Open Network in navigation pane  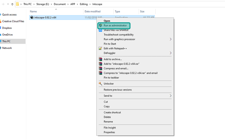7,48
